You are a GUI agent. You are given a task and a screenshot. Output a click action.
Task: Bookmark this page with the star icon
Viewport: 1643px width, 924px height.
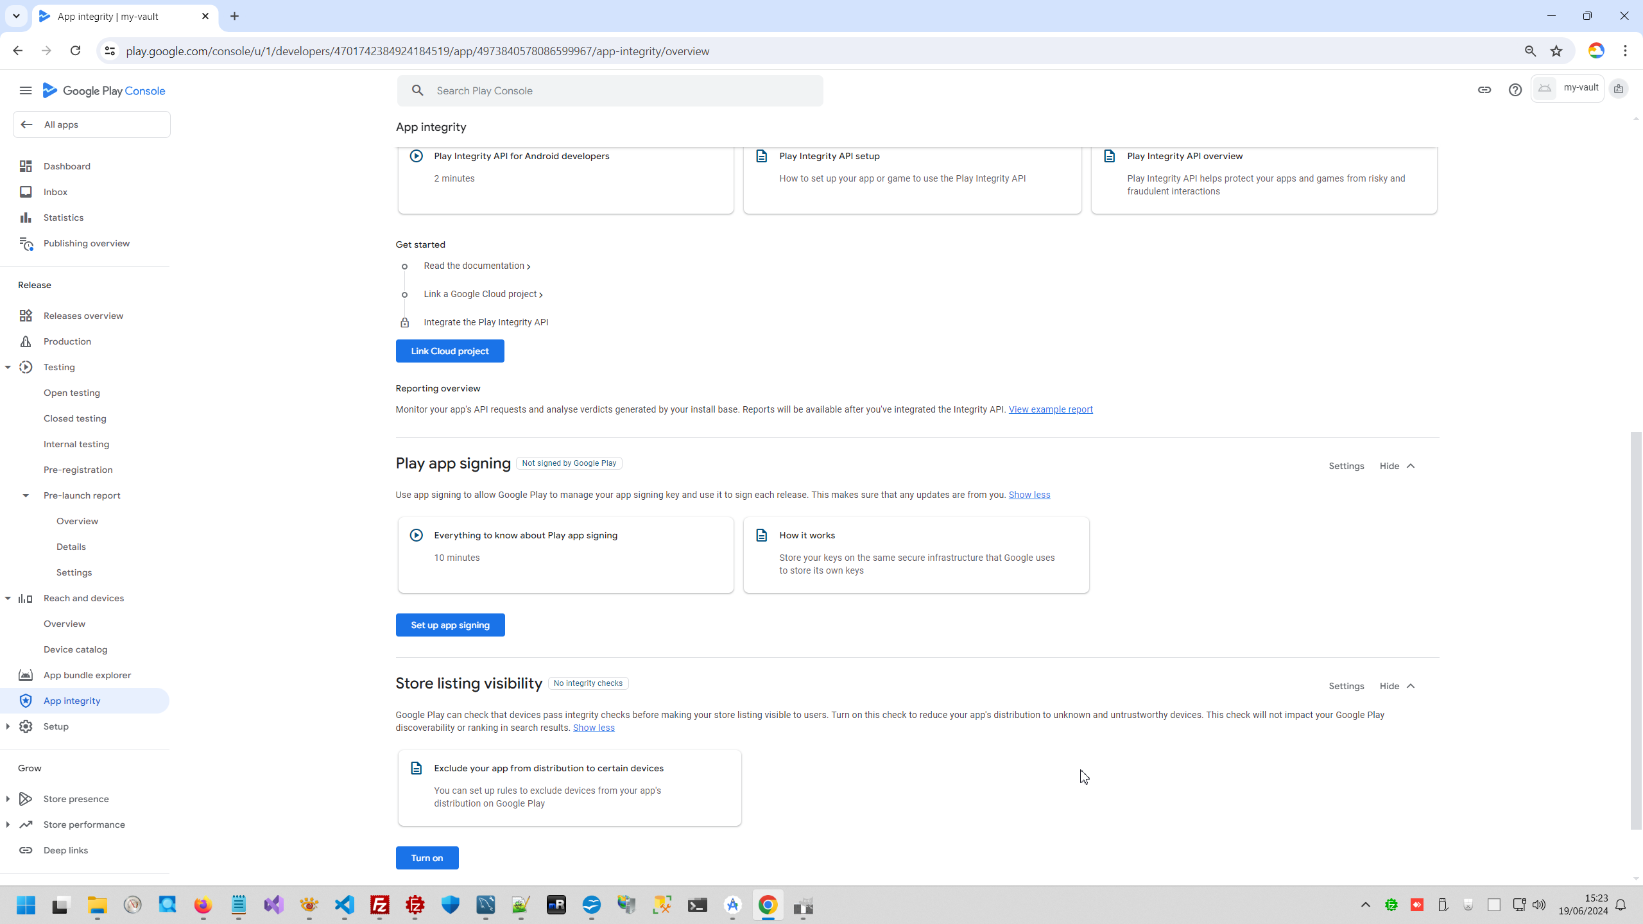point(1556,51)
